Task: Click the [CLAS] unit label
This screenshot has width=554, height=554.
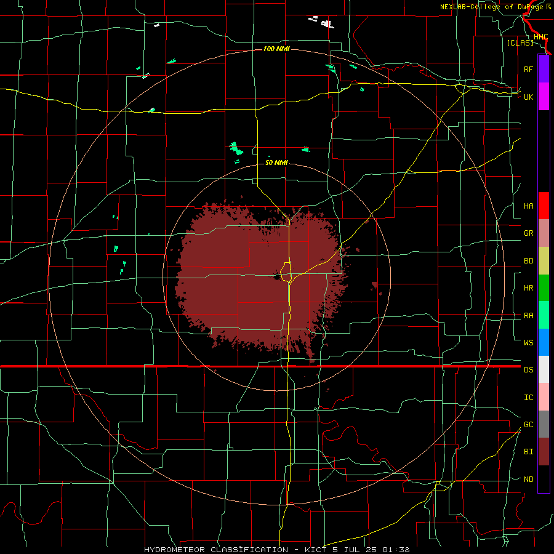Action: tap(520, 42)
